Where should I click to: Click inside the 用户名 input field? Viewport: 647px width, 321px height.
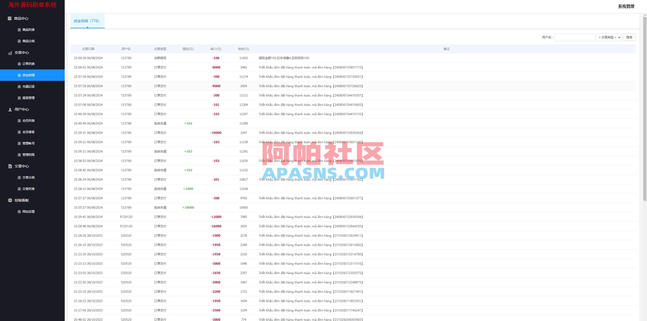click(575, 37)
